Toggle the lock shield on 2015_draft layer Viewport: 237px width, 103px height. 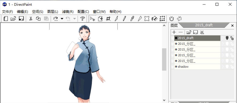pos(227,38)
